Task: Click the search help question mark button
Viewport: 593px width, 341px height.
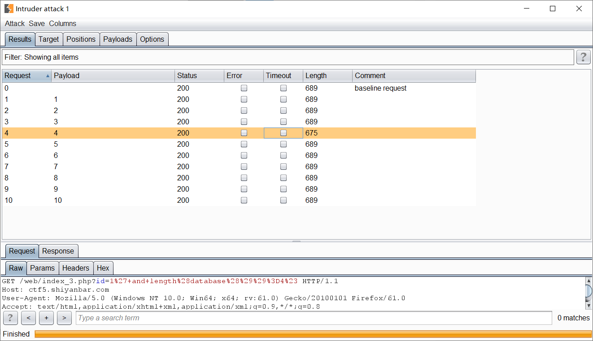Action: [10, 318]
